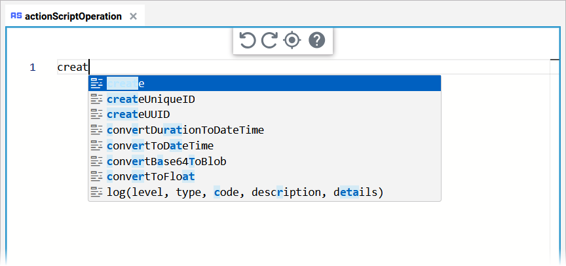Click the editor line after typed text

pyautogui.click(x=314, y=67)
